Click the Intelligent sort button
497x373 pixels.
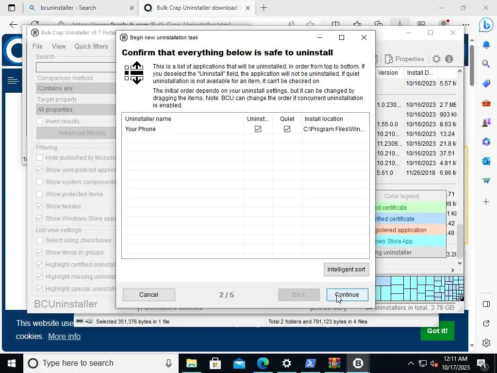(x=346, y=269)
